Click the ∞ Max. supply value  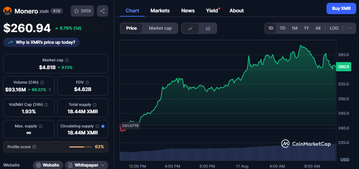pos(29,133)
